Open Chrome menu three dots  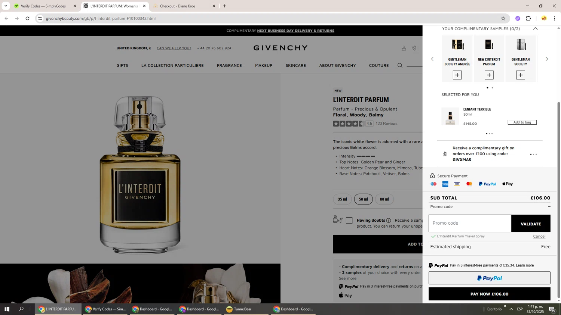555,18
